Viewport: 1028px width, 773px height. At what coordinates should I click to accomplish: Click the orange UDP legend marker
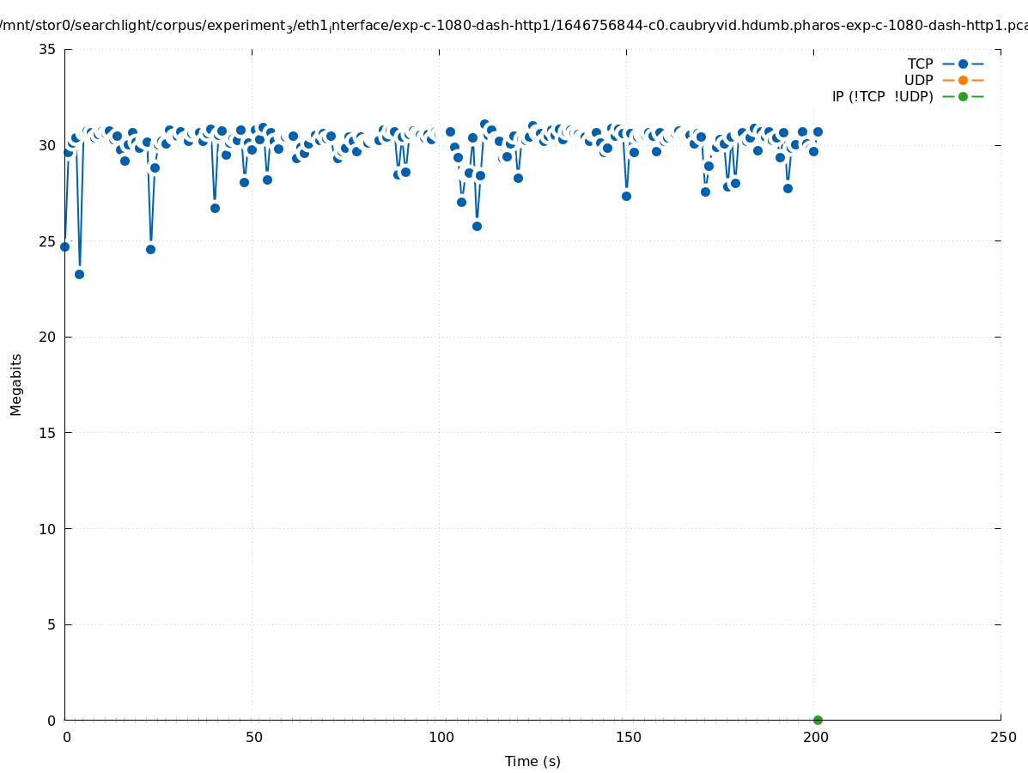coord(963,80)
